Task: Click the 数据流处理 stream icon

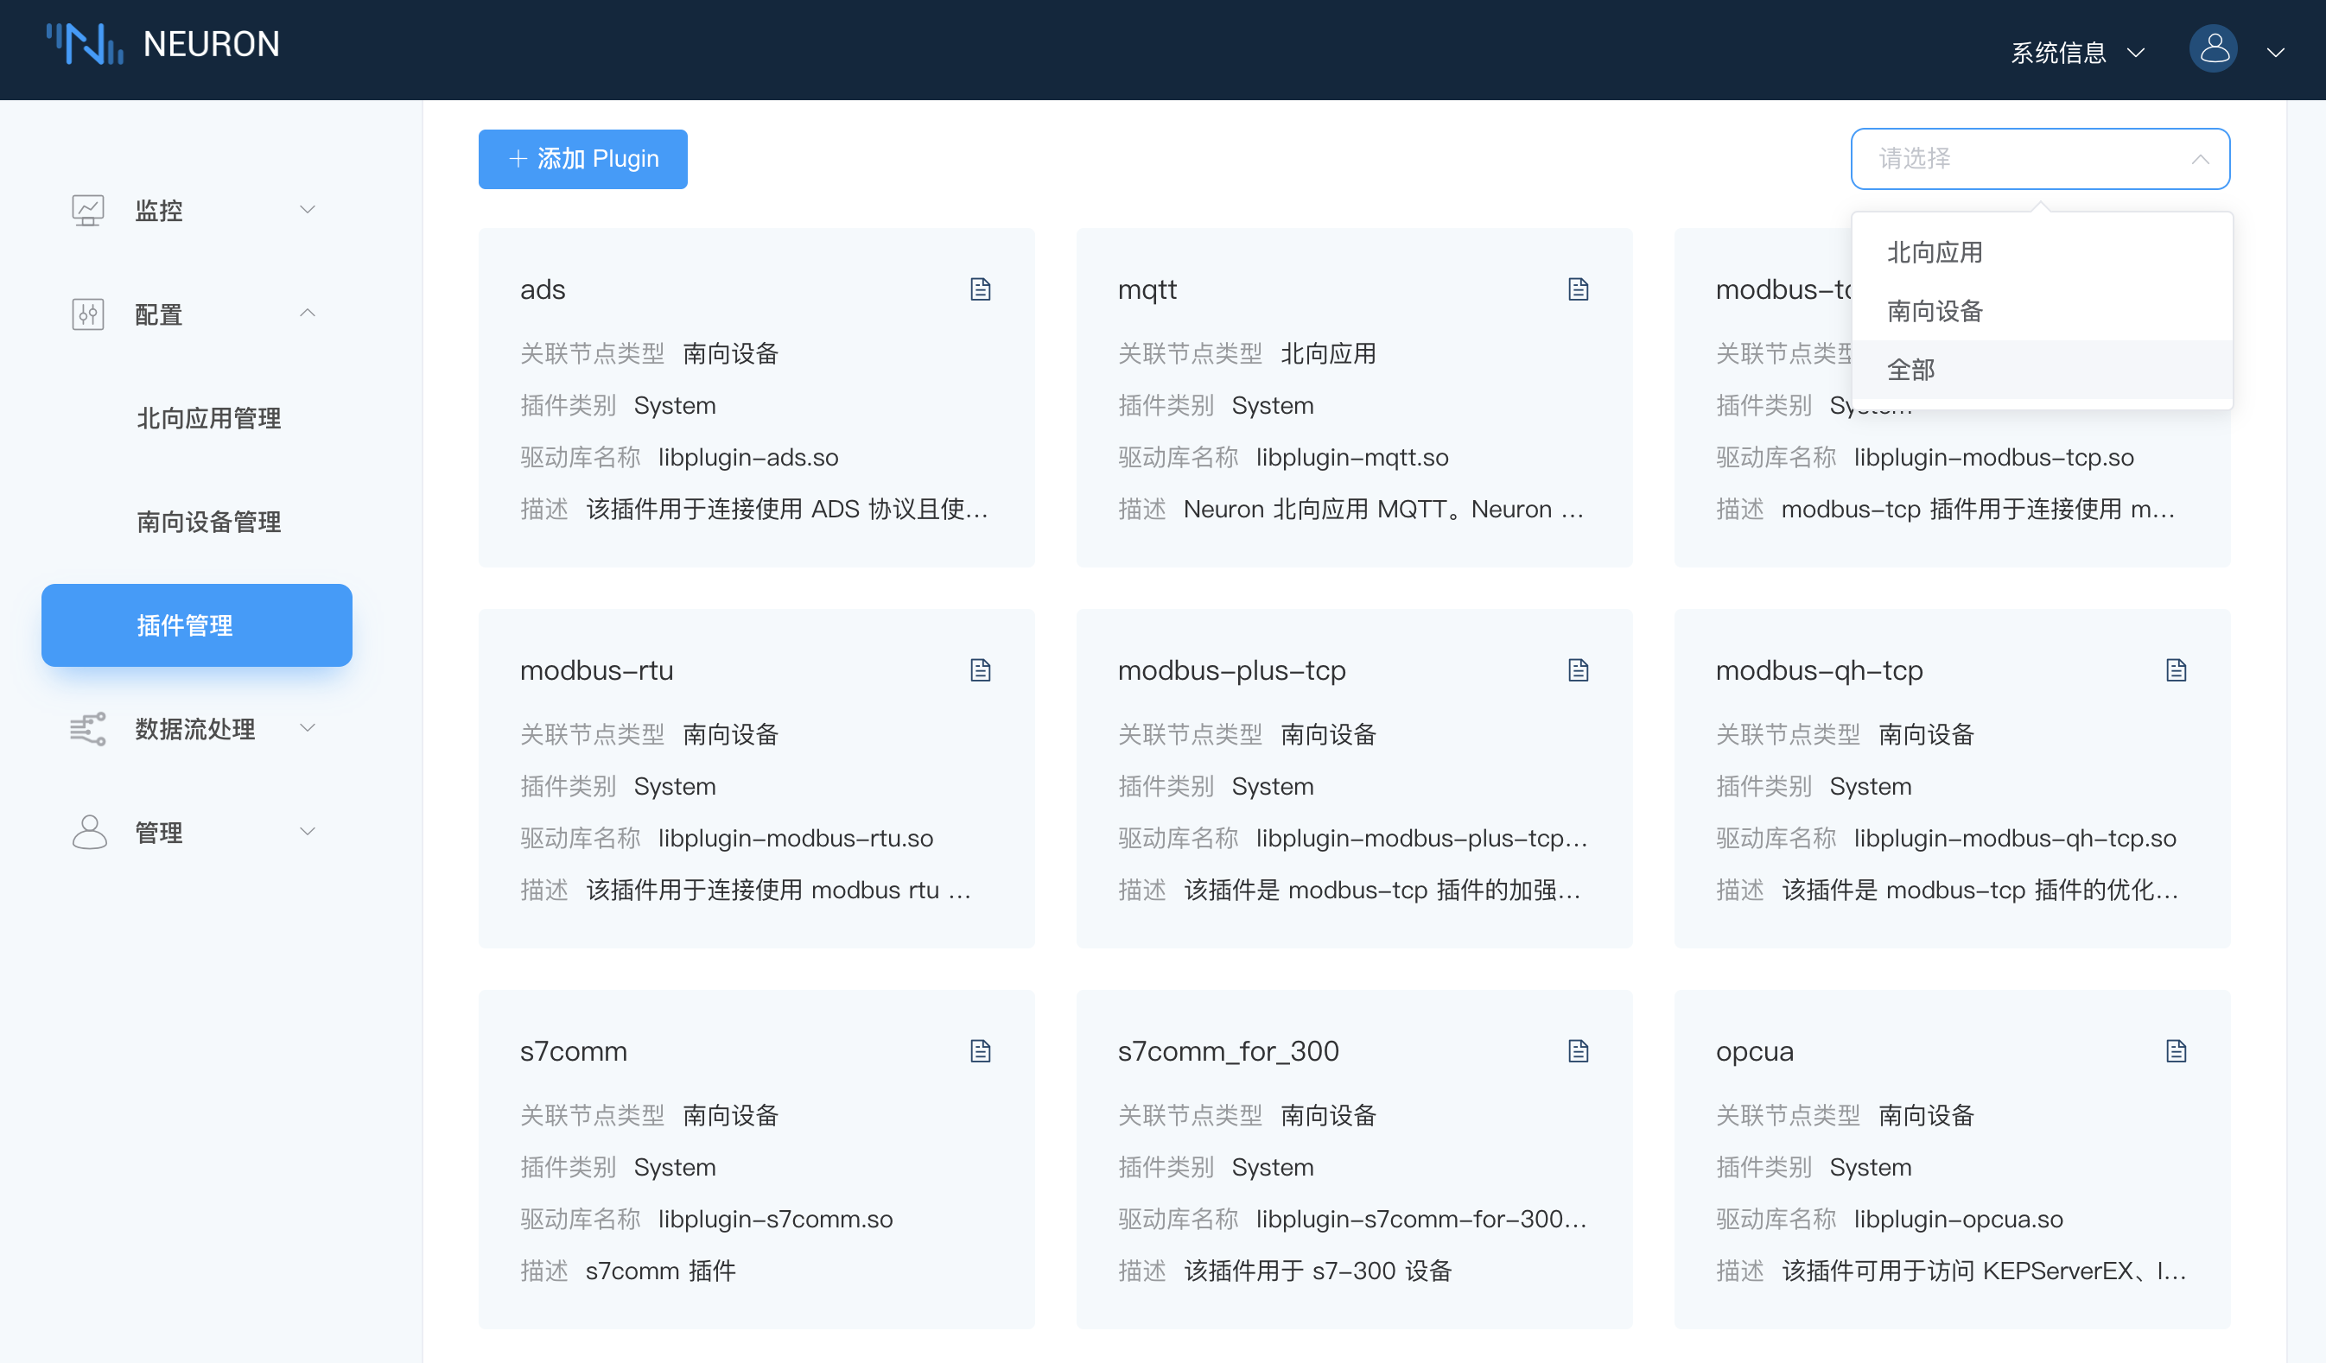Action: [89, 729]
